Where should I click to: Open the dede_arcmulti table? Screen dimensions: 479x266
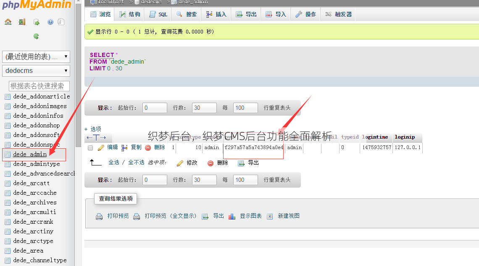[x=34, y=212]
